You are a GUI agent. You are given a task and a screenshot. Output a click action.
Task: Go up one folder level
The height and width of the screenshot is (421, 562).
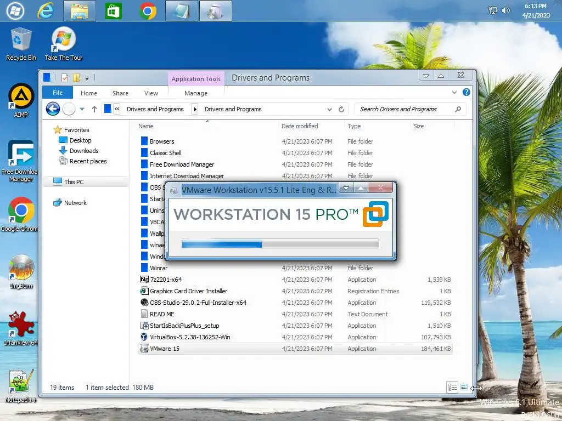[94, 109]
